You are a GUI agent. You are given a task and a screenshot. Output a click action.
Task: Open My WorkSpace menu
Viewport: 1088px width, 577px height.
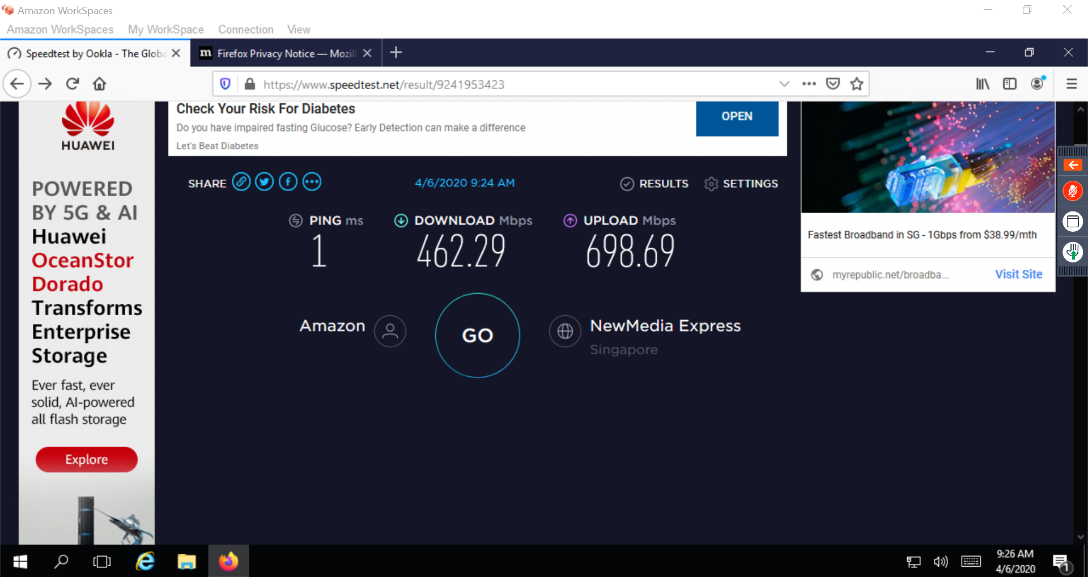click(x=165, y=29)
